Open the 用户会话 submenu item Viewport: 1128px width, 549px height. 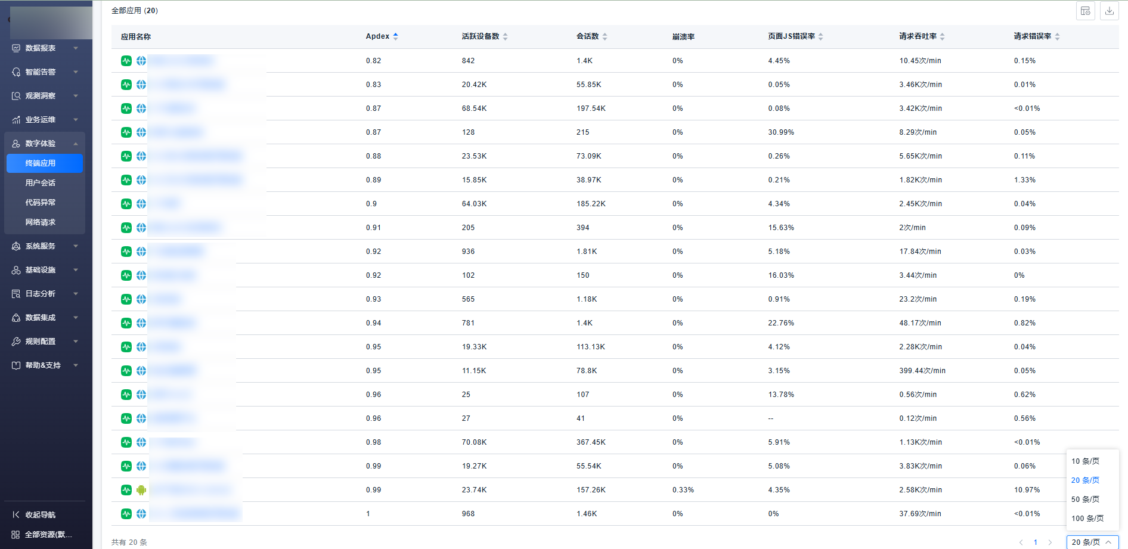tap(41, 183)
